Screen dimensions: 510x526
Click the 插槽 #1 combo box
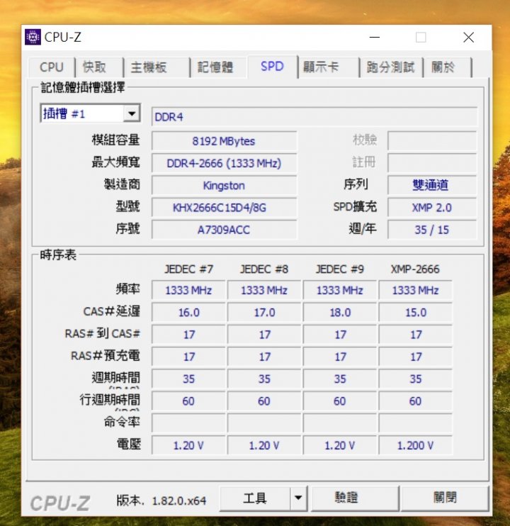click(x=90, y=113)
